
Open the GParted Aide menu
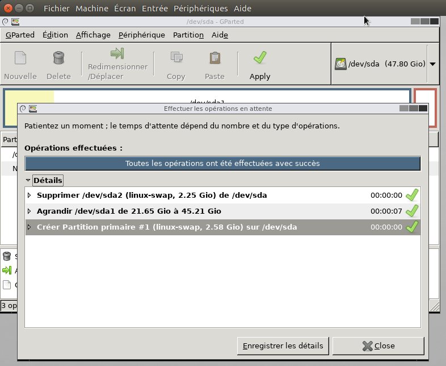220,35
